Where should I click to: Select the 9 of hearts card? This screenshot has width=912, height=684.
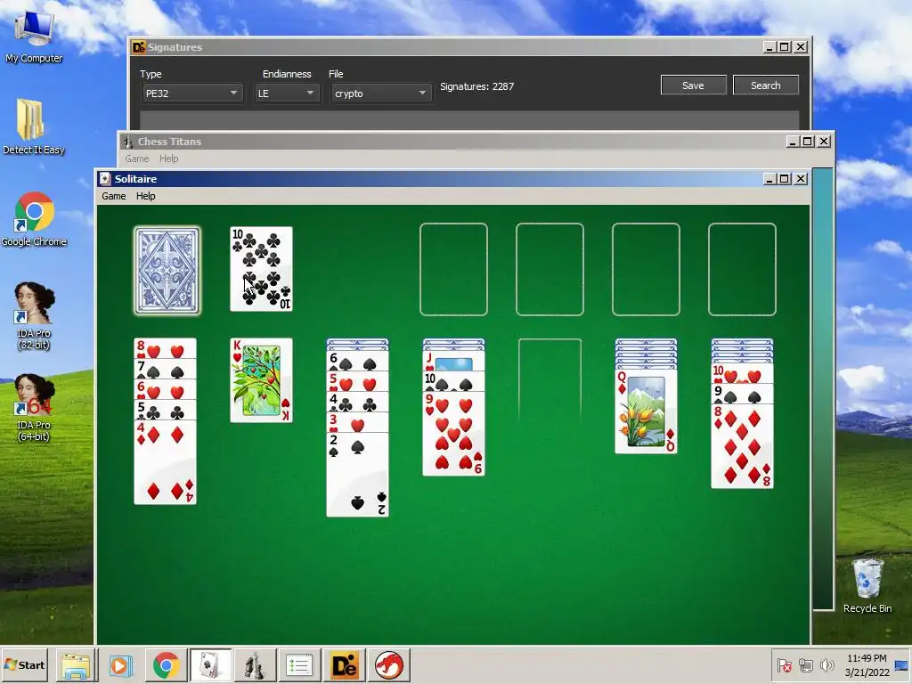(x=453, y=434)
